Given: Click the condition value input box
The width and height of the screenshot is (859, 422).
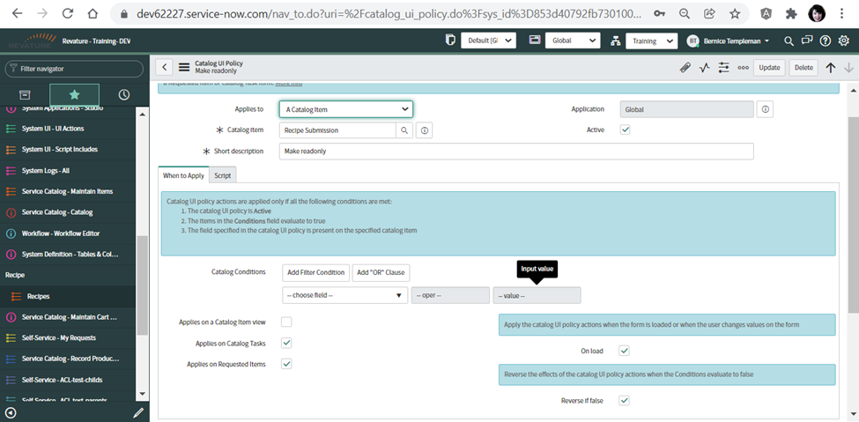Looking at the screenshot, I should [537, 295].
